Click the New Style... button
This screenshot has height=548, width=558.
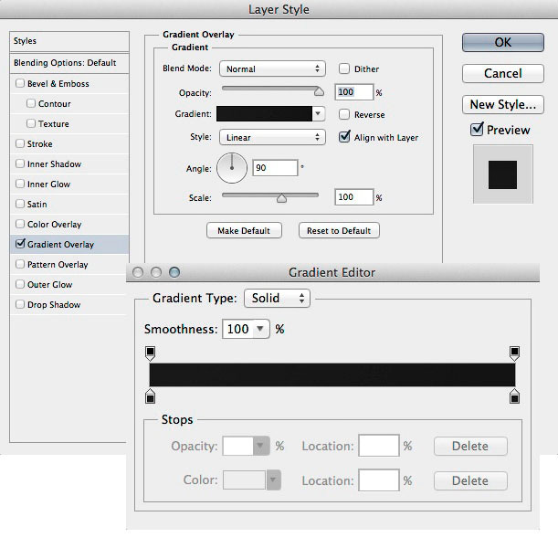[x=502, y=104]
